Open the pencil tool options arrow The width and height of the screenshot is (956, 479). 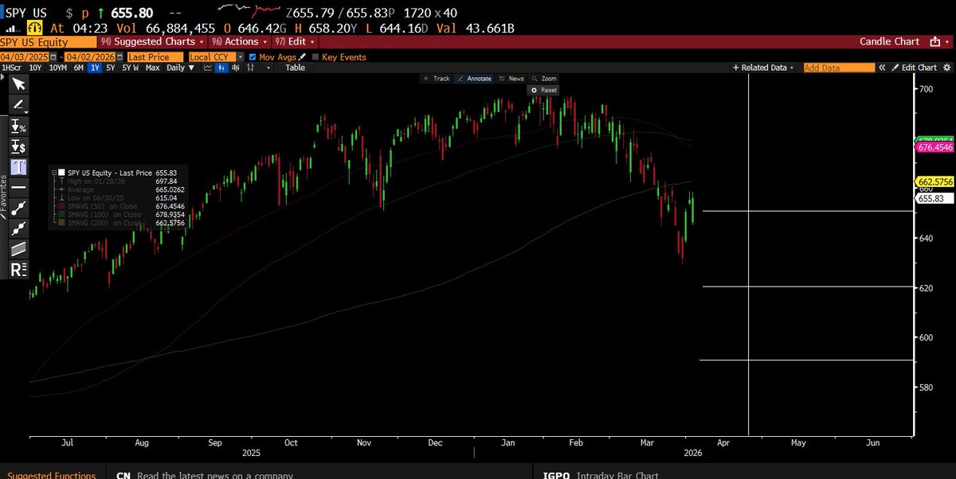[x=26, y=112]
